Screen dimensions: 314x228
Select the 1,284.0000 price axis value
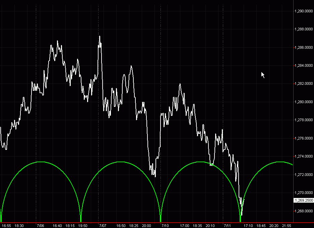point(304,65)
